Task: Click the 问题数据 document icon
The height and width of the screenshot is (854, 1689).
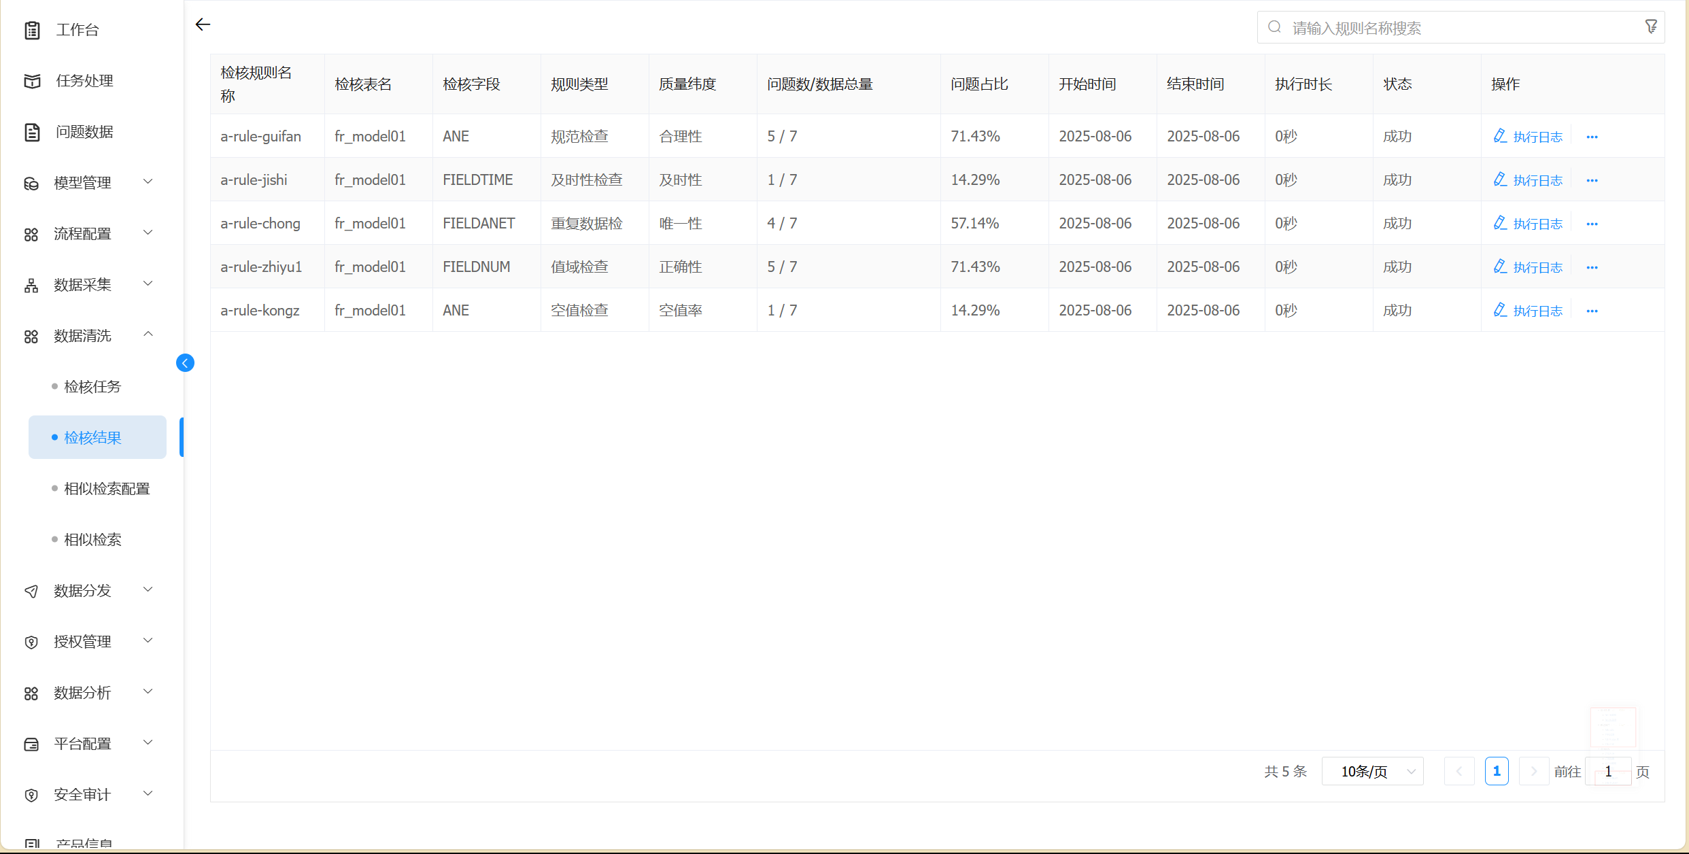Action: point(32,132)
